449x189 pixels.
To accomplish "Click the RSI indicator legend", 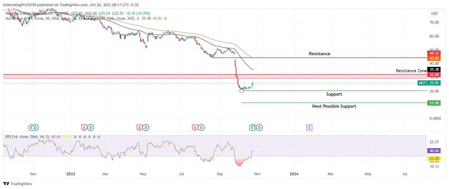I will tap(28, 137).
